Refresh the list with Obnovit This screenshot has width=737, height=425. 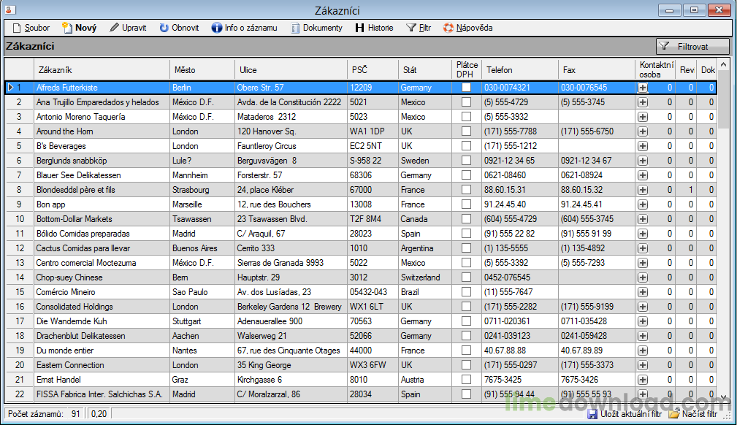pos(179,28)
